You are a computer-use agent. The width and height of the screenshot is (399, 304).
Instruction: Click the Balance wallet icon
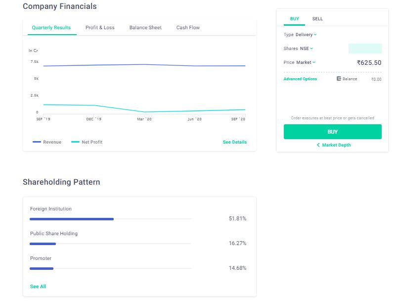tap(338, 78)
